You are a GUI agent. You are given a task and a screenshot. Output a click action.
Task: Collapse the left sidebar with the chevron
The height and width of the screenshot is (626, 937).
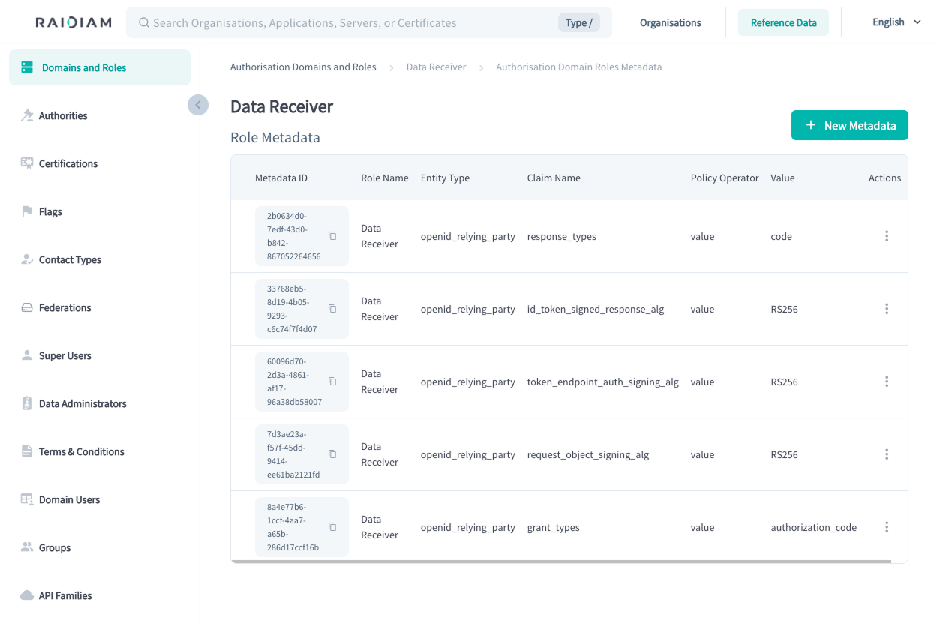pos(197,104)
